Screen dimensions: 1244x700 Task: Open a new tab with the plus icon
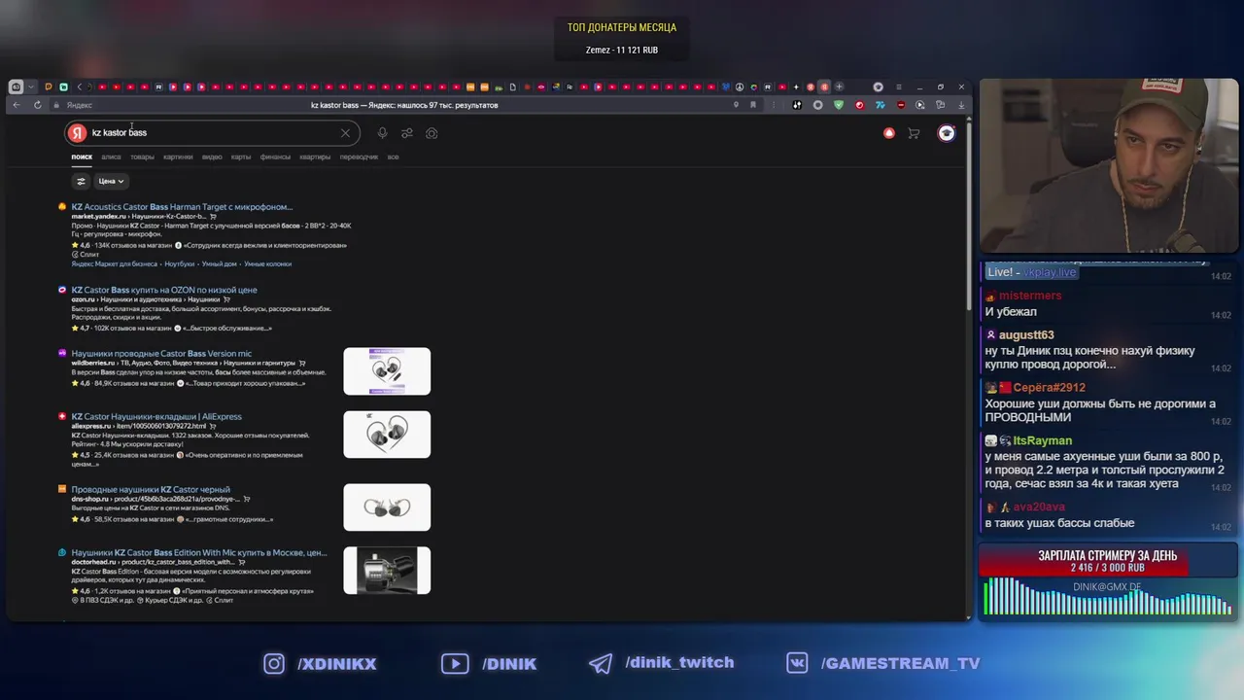point(840,87)
